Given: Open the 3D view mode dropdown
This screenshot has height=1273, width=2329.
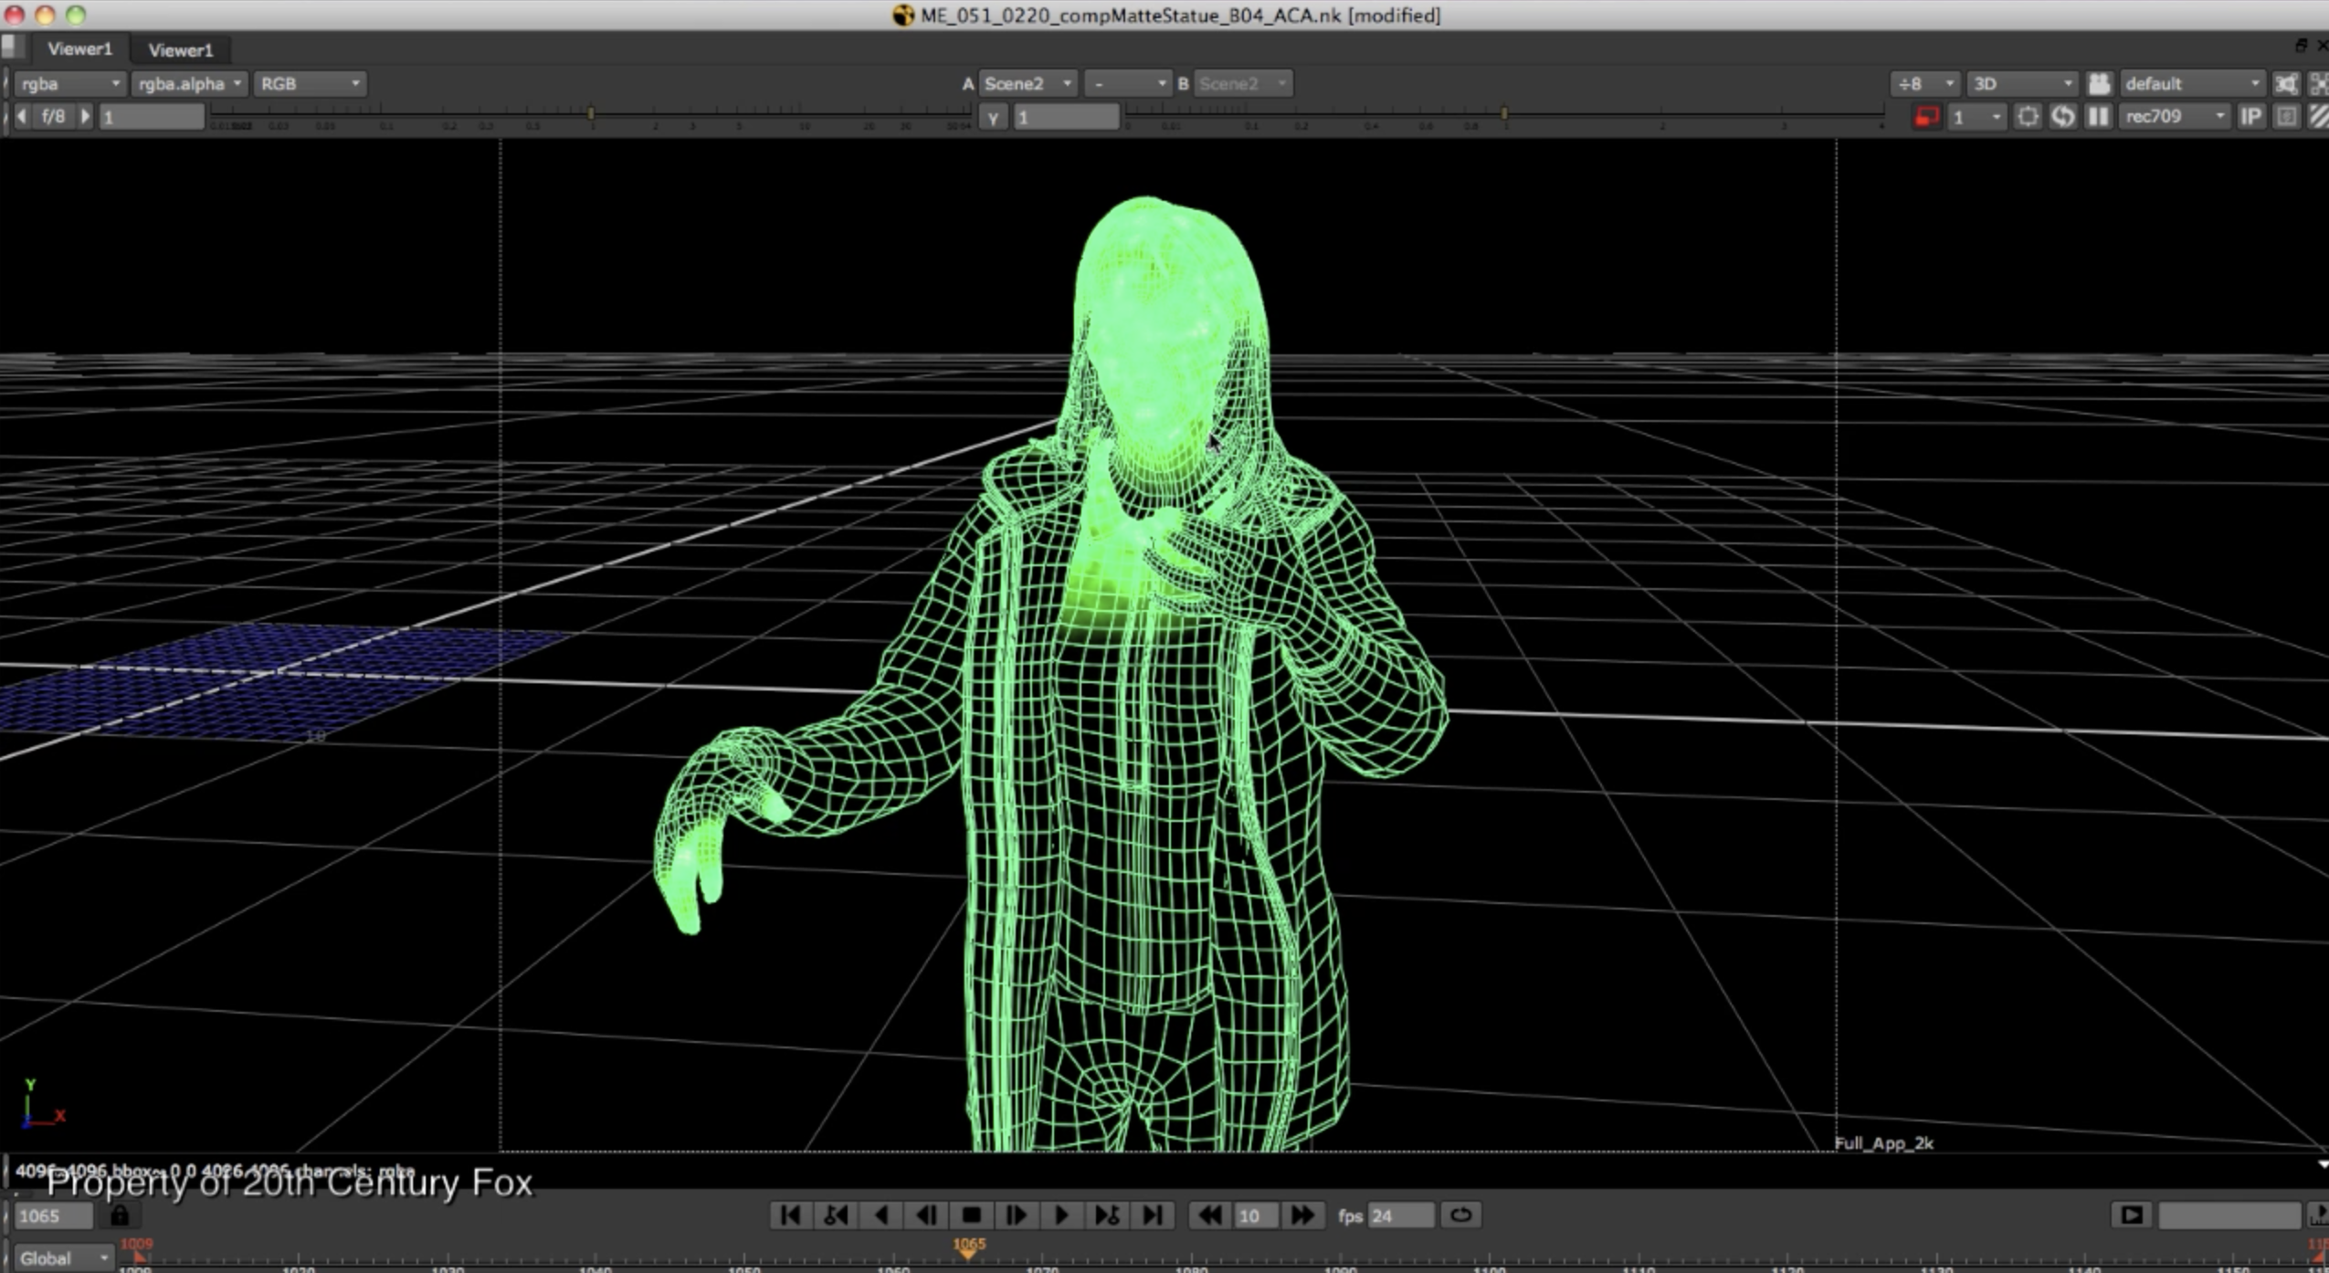Looking at the screenshot, I should pyautogui.click(x=2022, y=84).
